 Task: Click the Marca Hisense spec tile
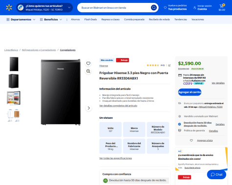(134, 129)
